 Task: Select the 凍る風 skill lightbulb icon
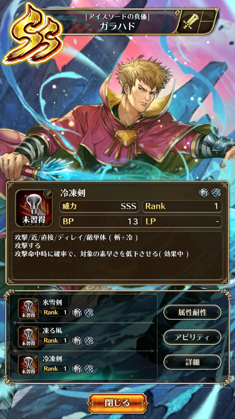[28, 337]
